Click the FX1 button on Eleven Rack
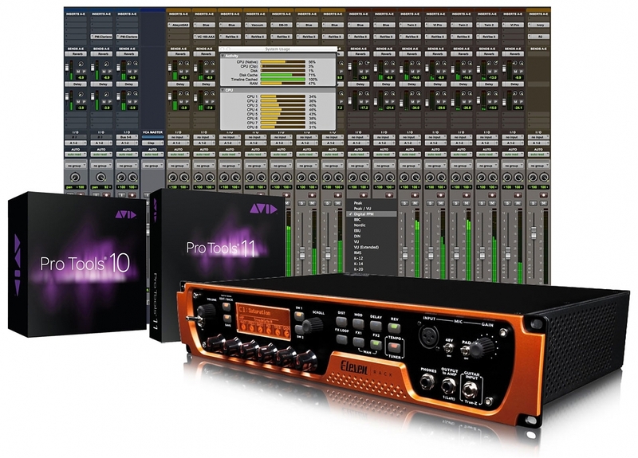 coord(358,342)
